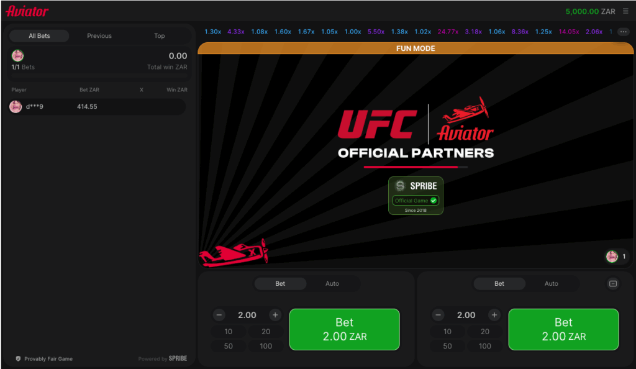
Task: Choose quick amount 20 in left panel
Action: coord(266,332)
